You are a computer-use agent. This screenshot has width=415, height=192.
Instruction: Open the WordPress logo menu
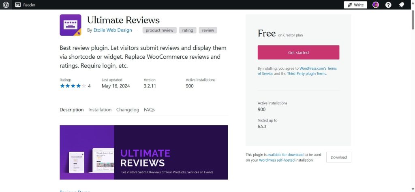[6, 5]
